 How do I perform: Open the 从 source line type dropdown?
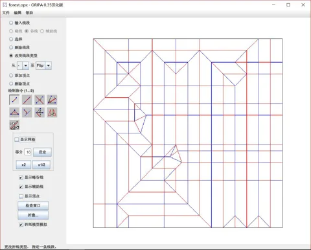point(23,65)
